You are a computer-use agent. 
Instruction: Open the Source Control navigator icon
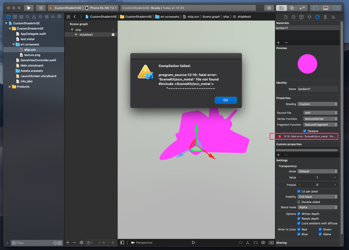pyautogui.click(x=15, y=17)
